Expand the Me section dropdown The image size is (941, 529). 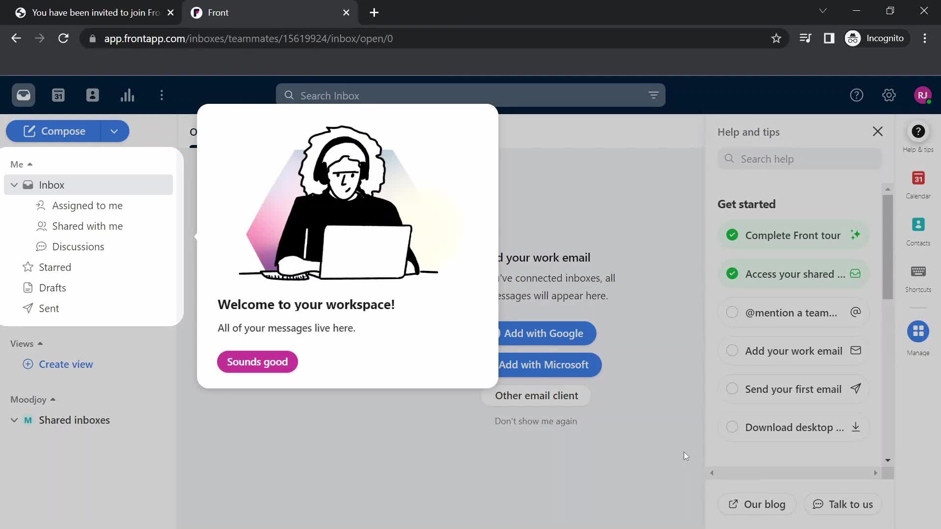pos(22,164)
